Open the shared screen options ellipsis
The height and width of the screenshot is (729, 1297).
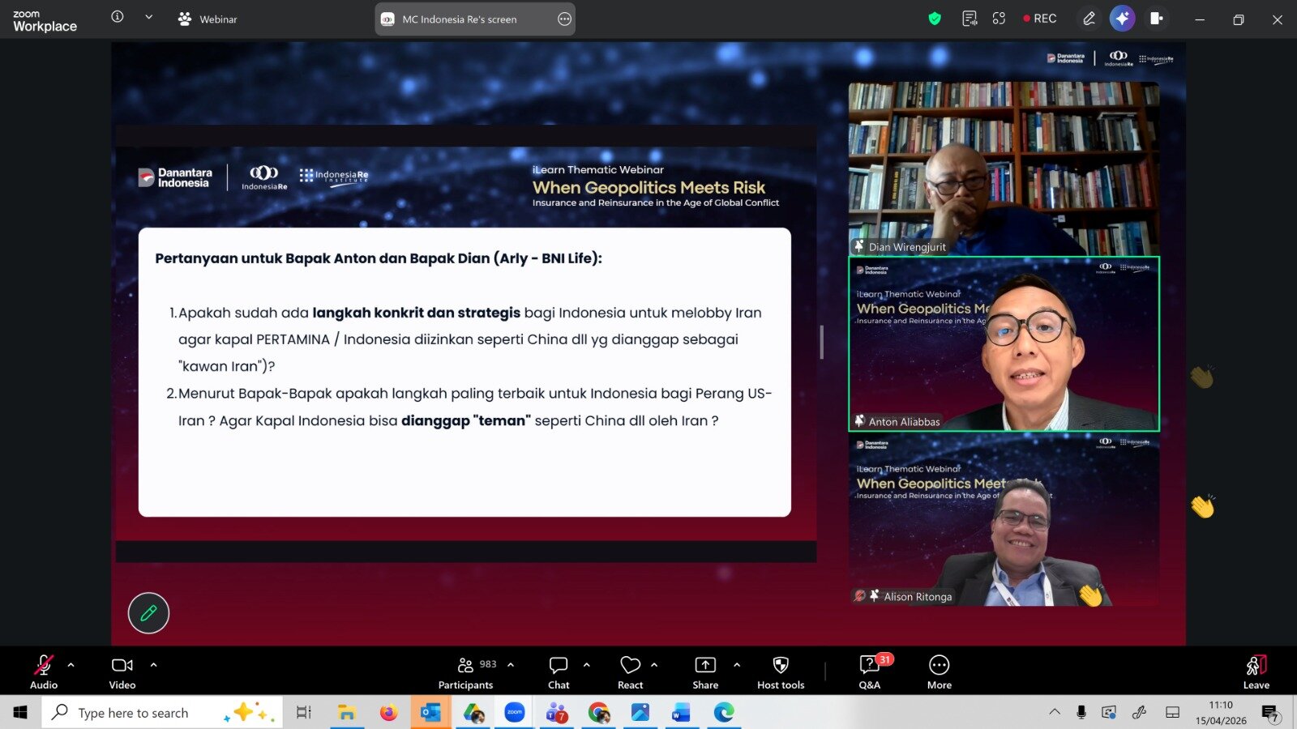click(564, 19)
